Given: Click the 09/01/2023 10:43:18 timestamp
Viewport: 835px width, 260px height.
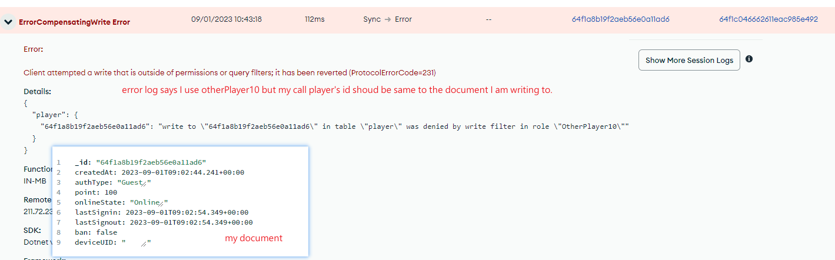Looking at the screenshot, I should tap(227, 19).
